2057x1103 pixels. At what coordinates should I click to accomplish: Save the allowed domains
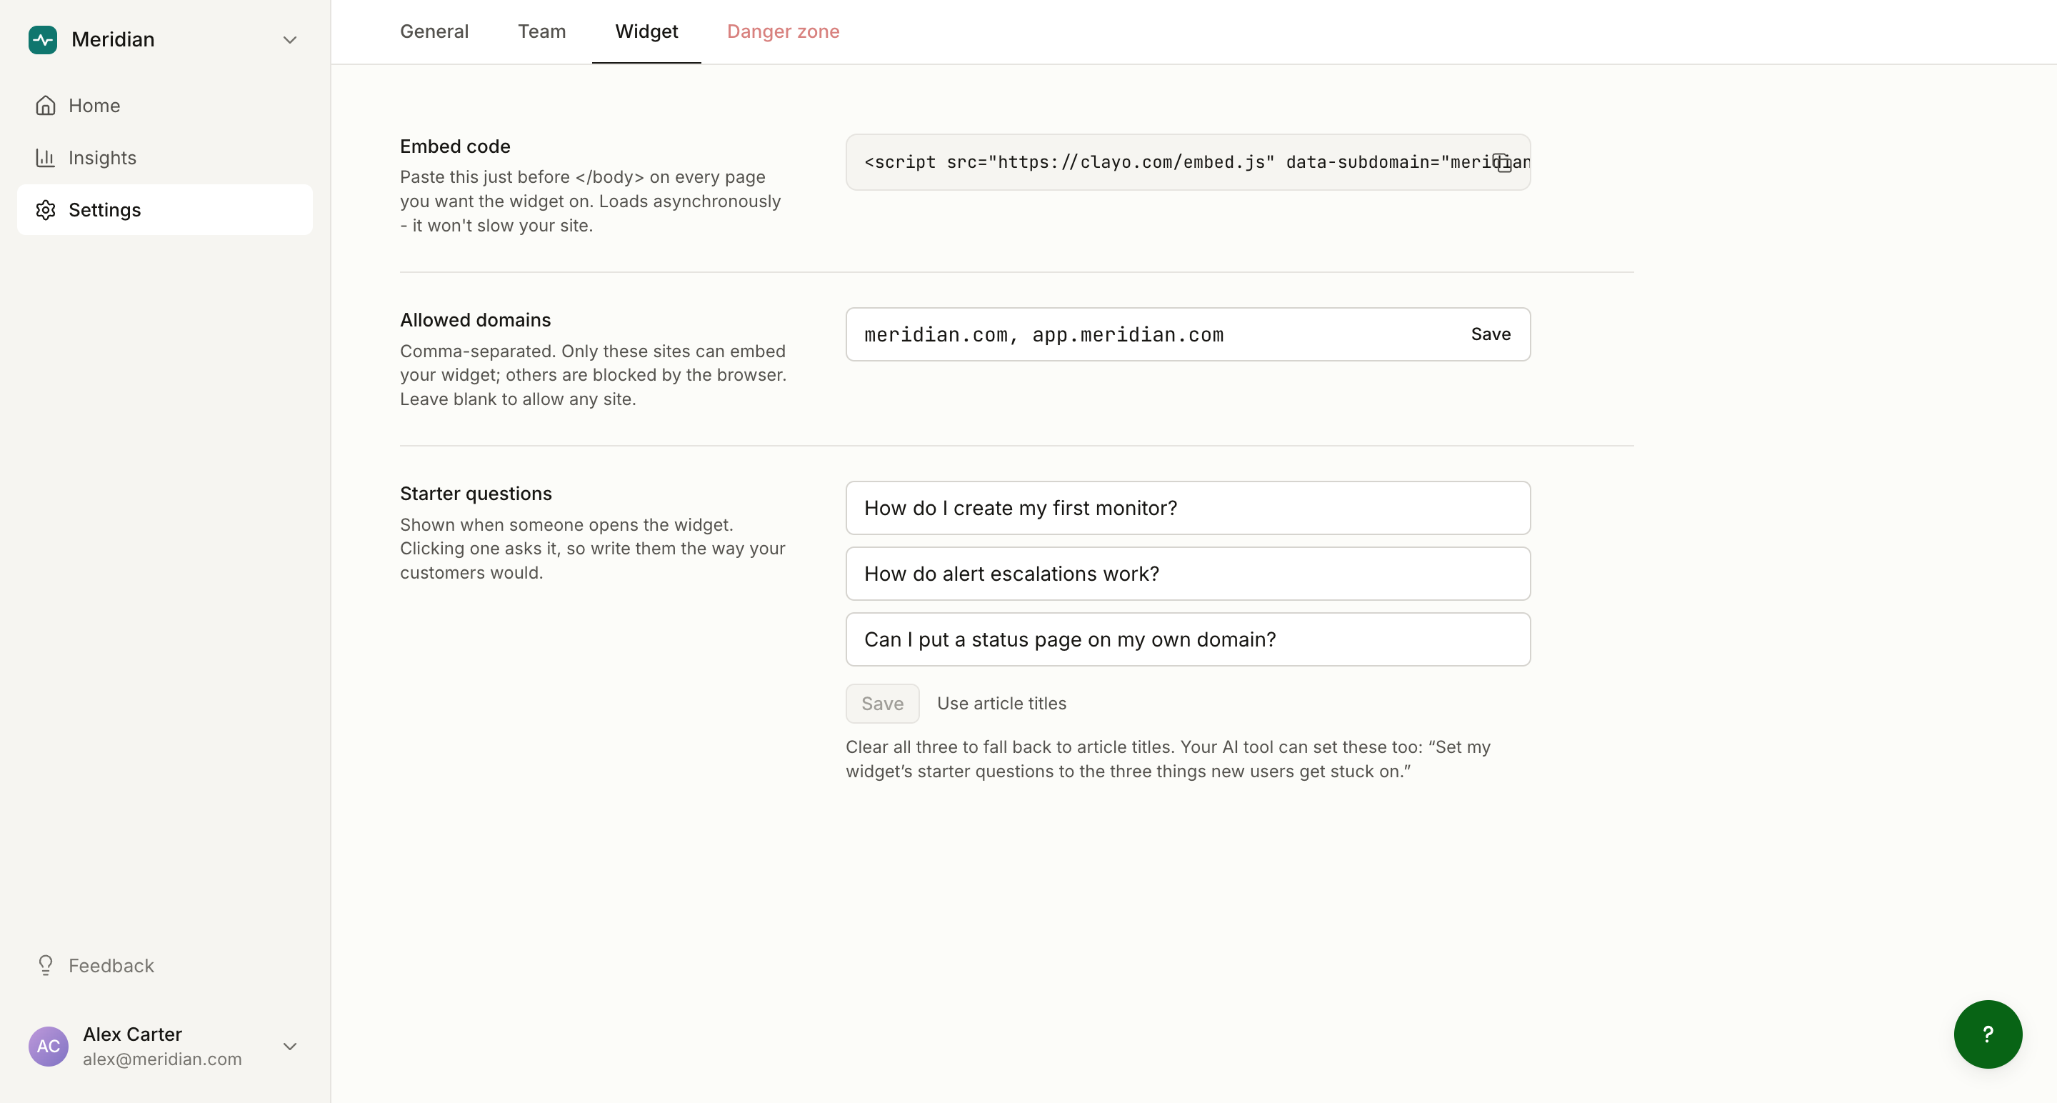click(1490, 334)
